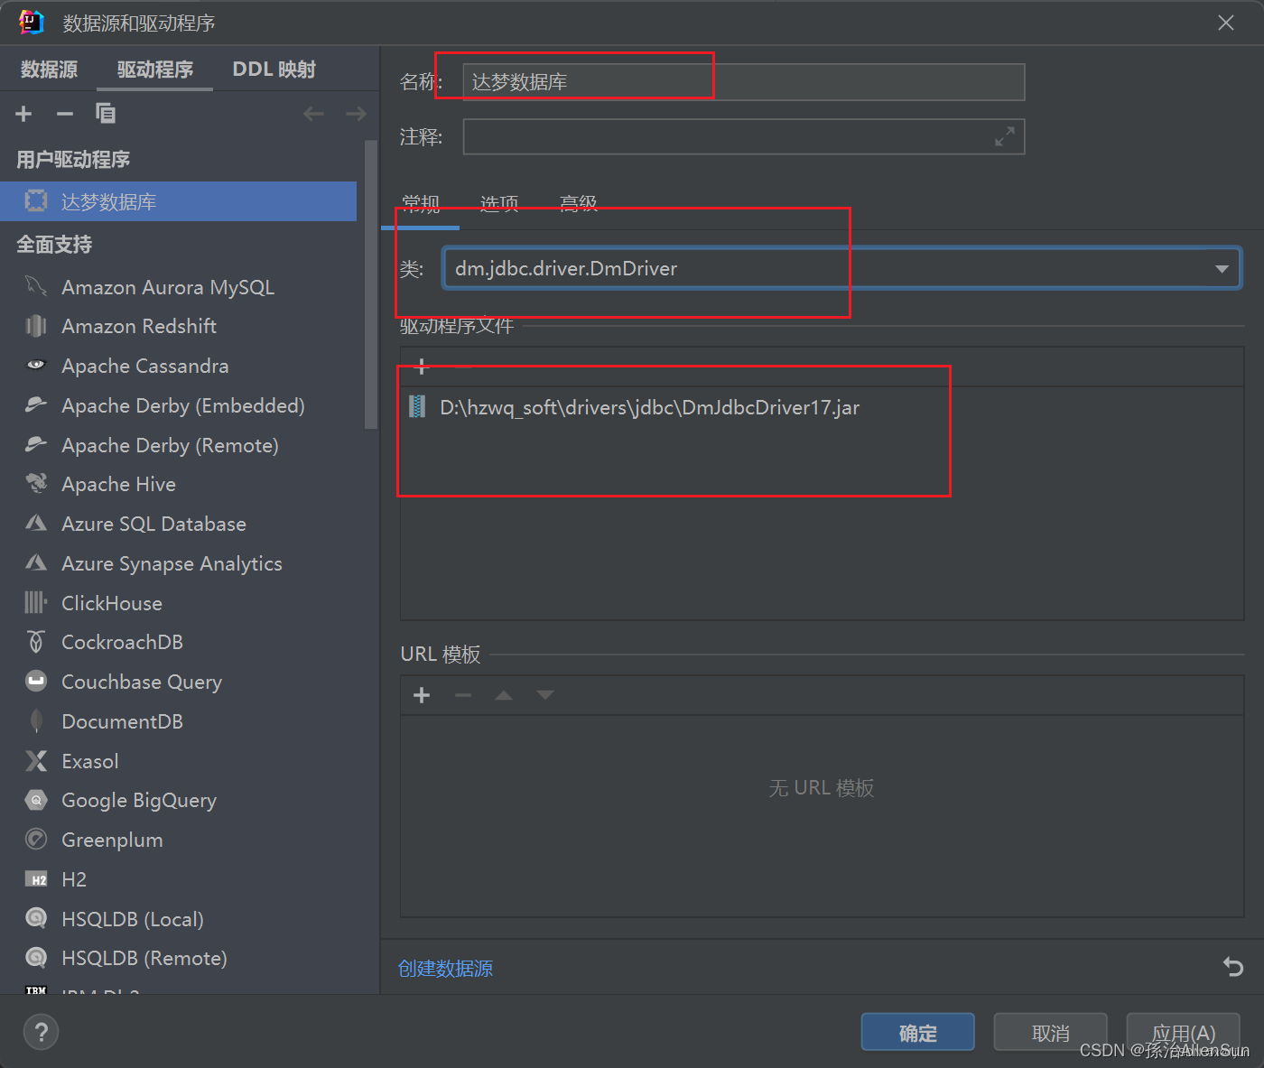This screenshot has height=1068, width=1264.
Task: Close the 数据源和驱动程序 dialog
Action: click(x=1226, y=23)
